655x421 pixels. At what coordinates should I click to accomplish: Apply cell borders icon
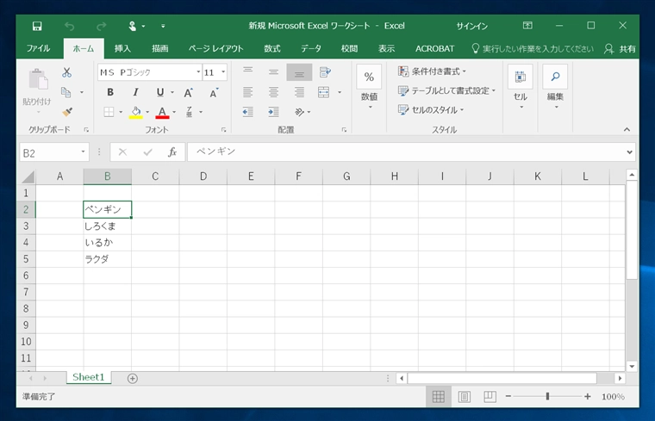coord(109,112)
